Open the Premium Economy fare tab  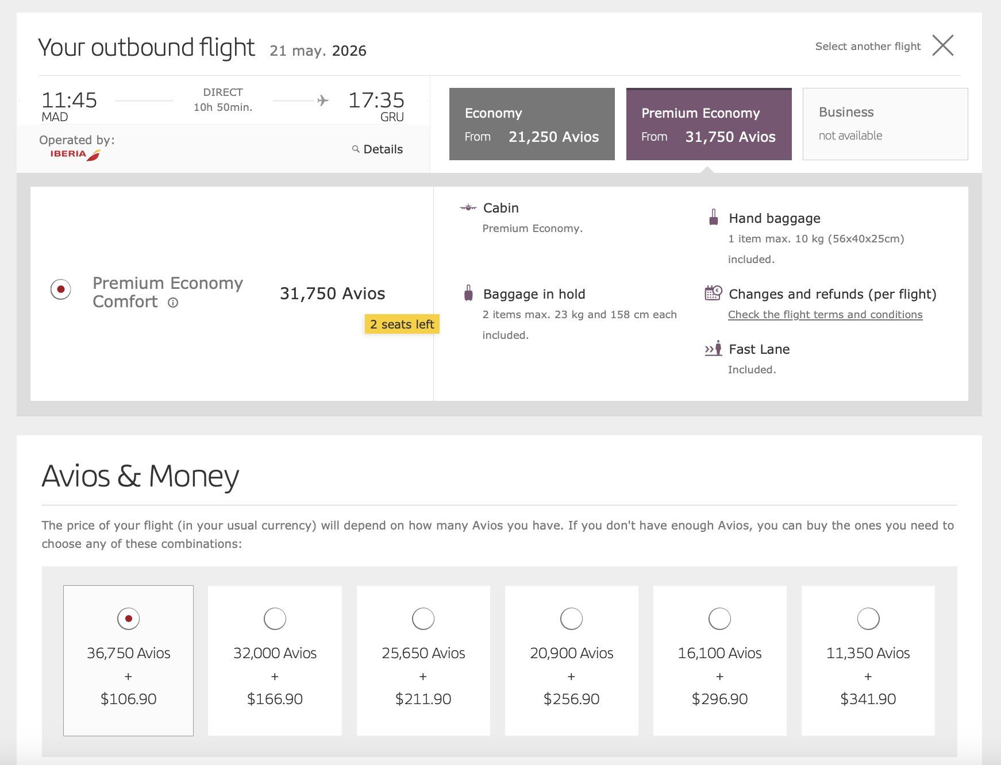coord(709,124)
